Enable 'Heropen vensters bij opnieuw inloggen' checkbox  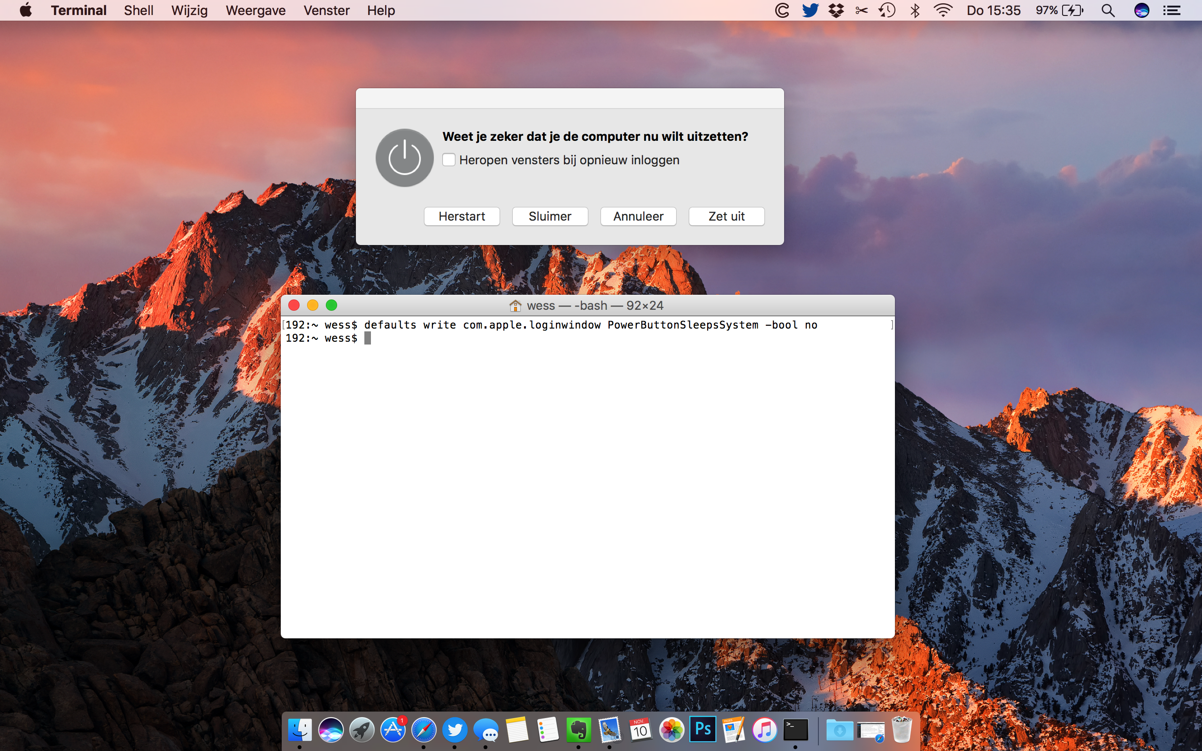tap(448, 160)
